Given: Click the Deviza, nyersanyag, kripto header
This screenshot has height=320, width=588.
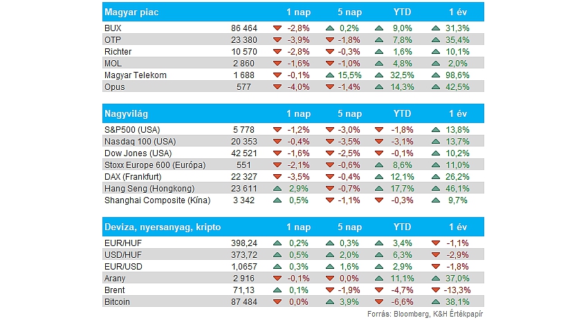Looking at the screenshot, I should [293, 227].
